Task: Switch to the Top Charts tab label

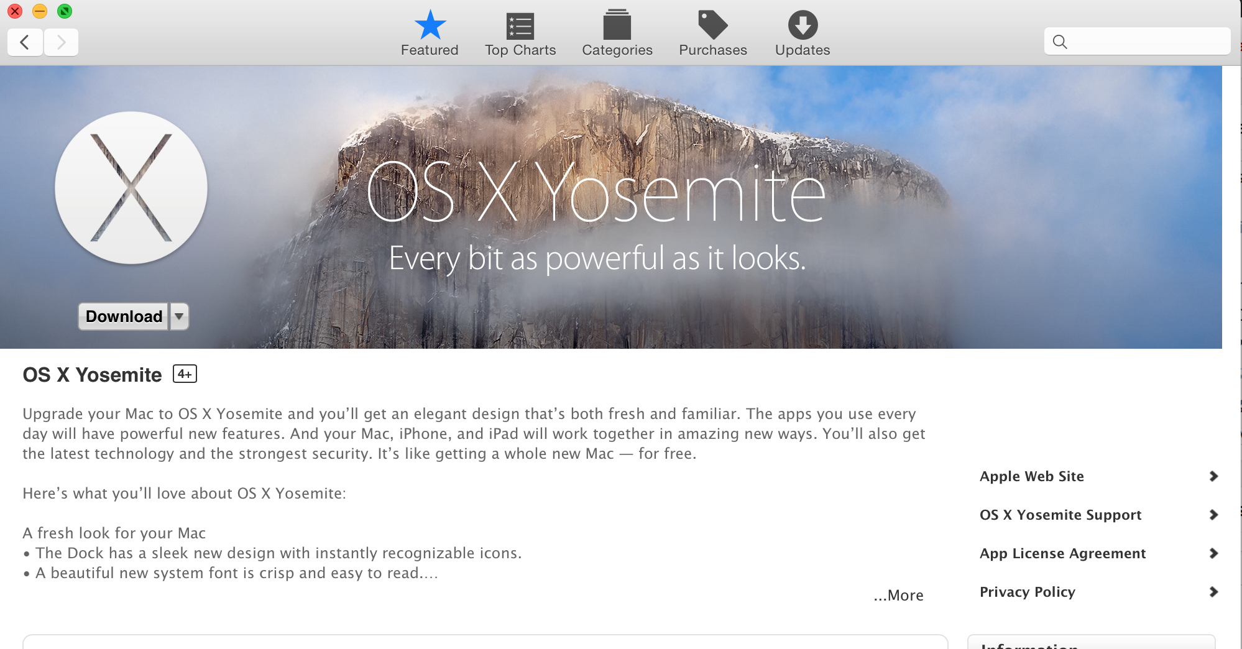Action: [520, 50]
